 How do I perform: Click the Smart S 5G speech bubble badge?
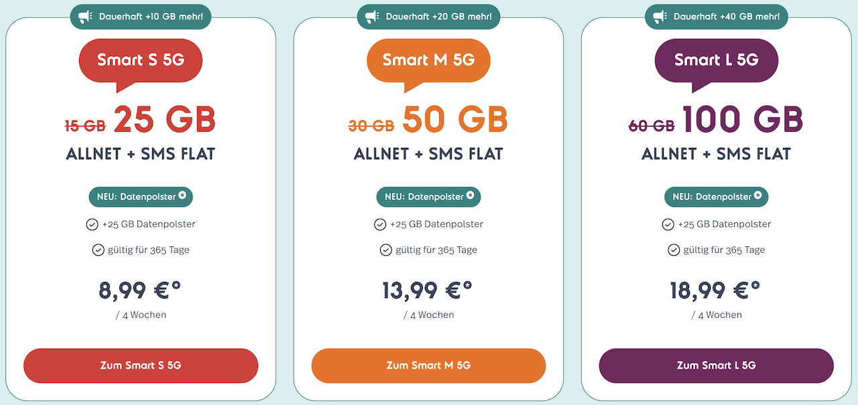pos(140,60)
